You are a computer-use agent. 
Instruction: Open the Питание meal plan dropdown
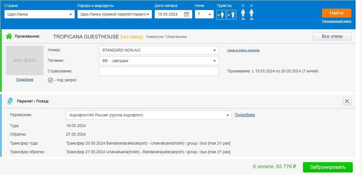pos(159,61)
